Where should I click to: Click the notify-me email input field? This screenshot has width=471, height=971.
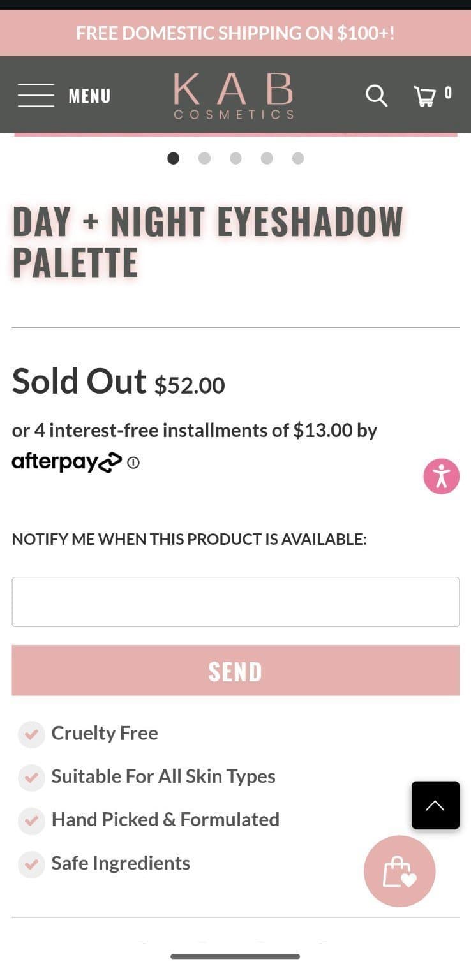[x=235, y=602]
